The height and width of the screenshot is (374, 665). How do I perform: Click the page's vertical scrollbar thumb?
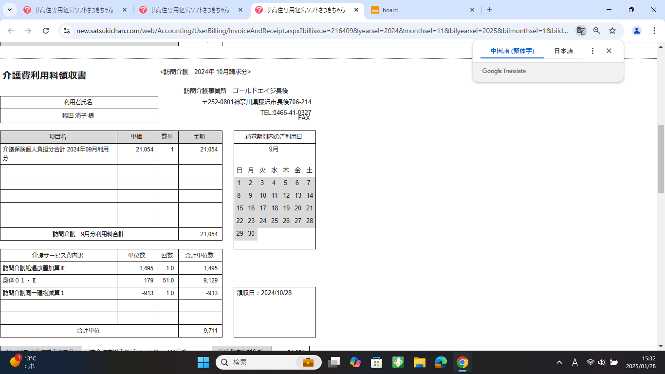click(x=661, y=158)
